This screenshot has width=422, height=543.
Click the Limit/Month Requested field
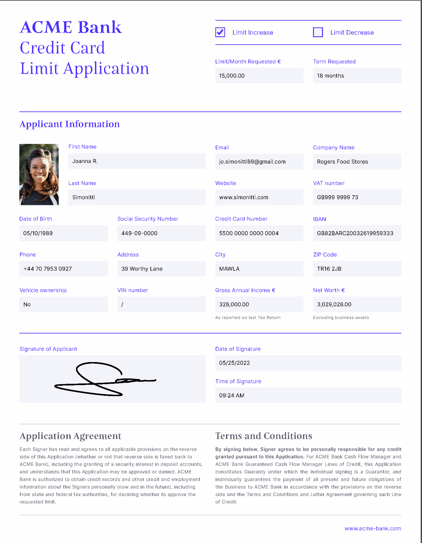[x=259, y=76]
